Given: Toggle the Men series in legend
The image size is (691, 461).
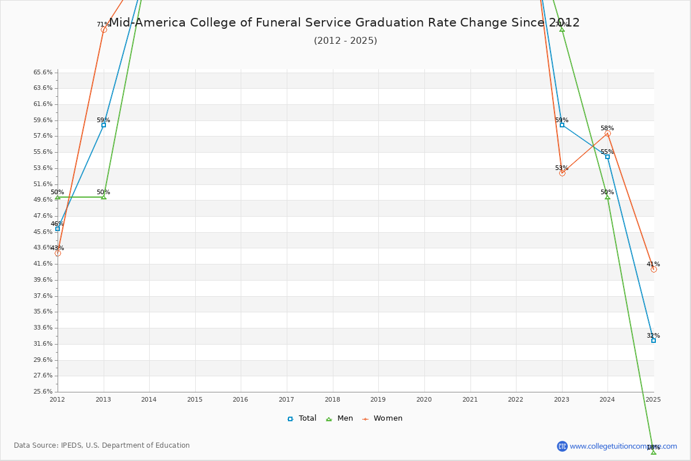Looking at the screenshot, I should 340,418.
